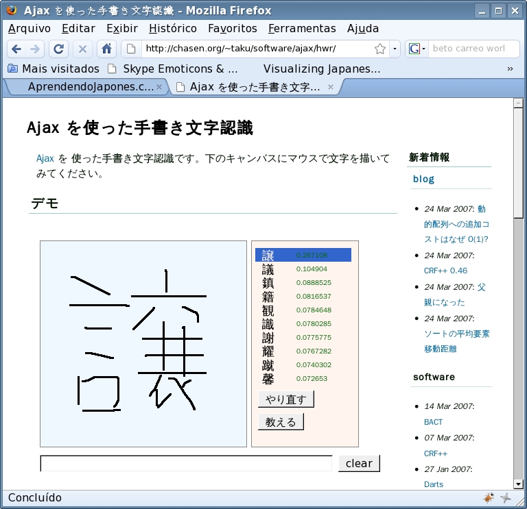Viewport: 527px width, 509px height.
Task: Click the Forward navigation arrow
Action: (x=35, y=49)
